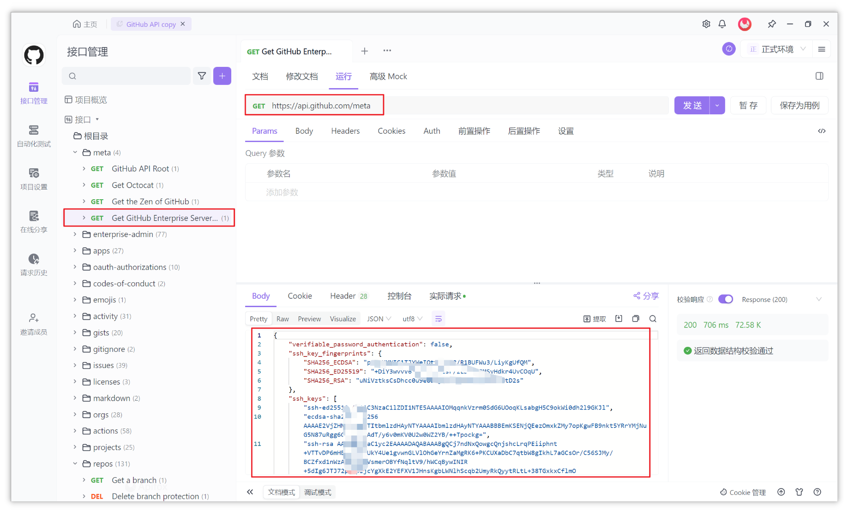
Task: Open the JSON format dropdown in response viewer
Action: [378, 318]
